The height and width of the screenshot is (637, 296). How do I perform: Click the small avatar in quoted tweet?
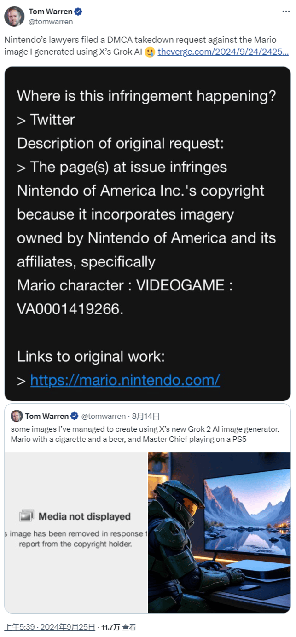click(17, 416)
